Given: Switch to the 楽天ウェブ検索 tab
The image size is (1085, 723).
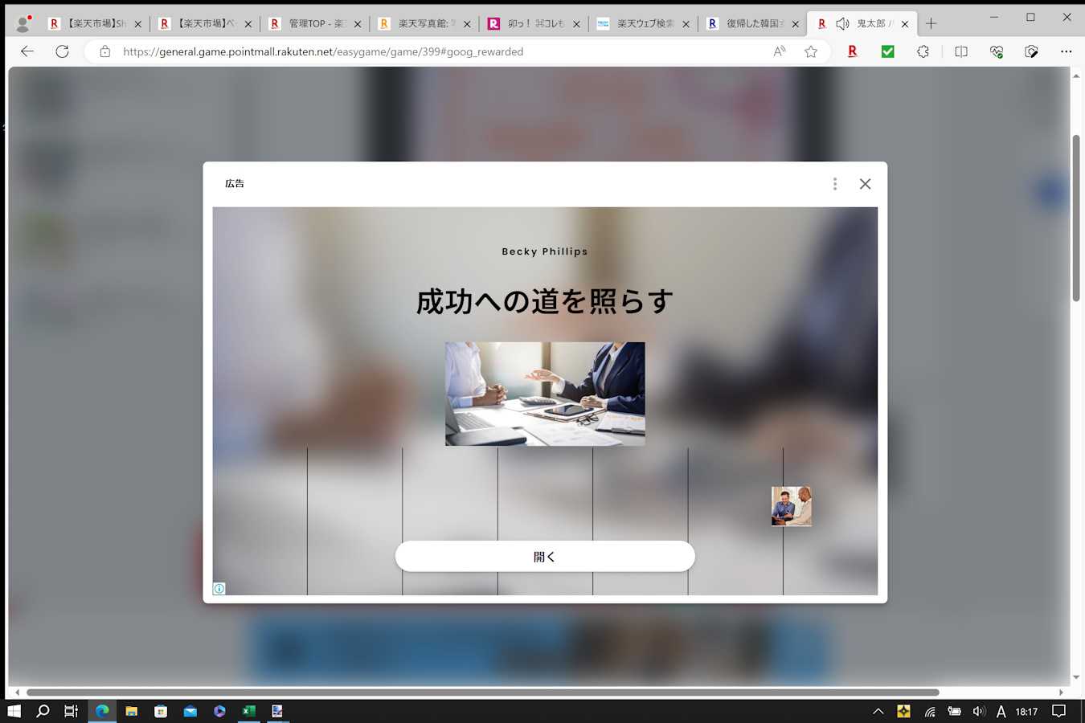Looking at the screenshot, I should pos(644,24).
